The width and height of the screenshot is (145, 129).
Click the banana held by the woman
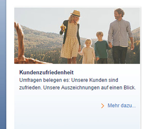tap(63, 27)
